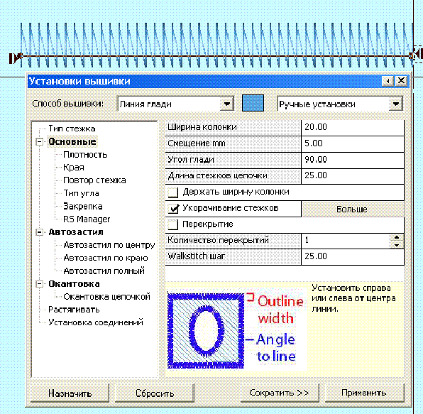Increase Количество перекрытий with up arrow
This screenshot has width=423, height=414.
(x=397, y=237)
